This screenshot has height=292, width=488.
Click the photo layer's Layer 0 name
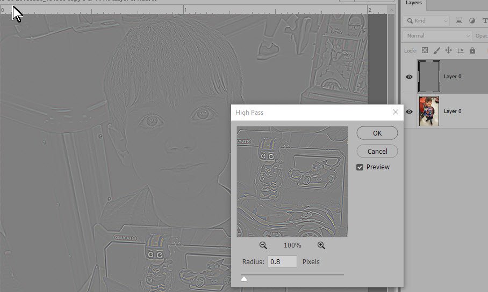pyautogui.click(x=452, y=111)
